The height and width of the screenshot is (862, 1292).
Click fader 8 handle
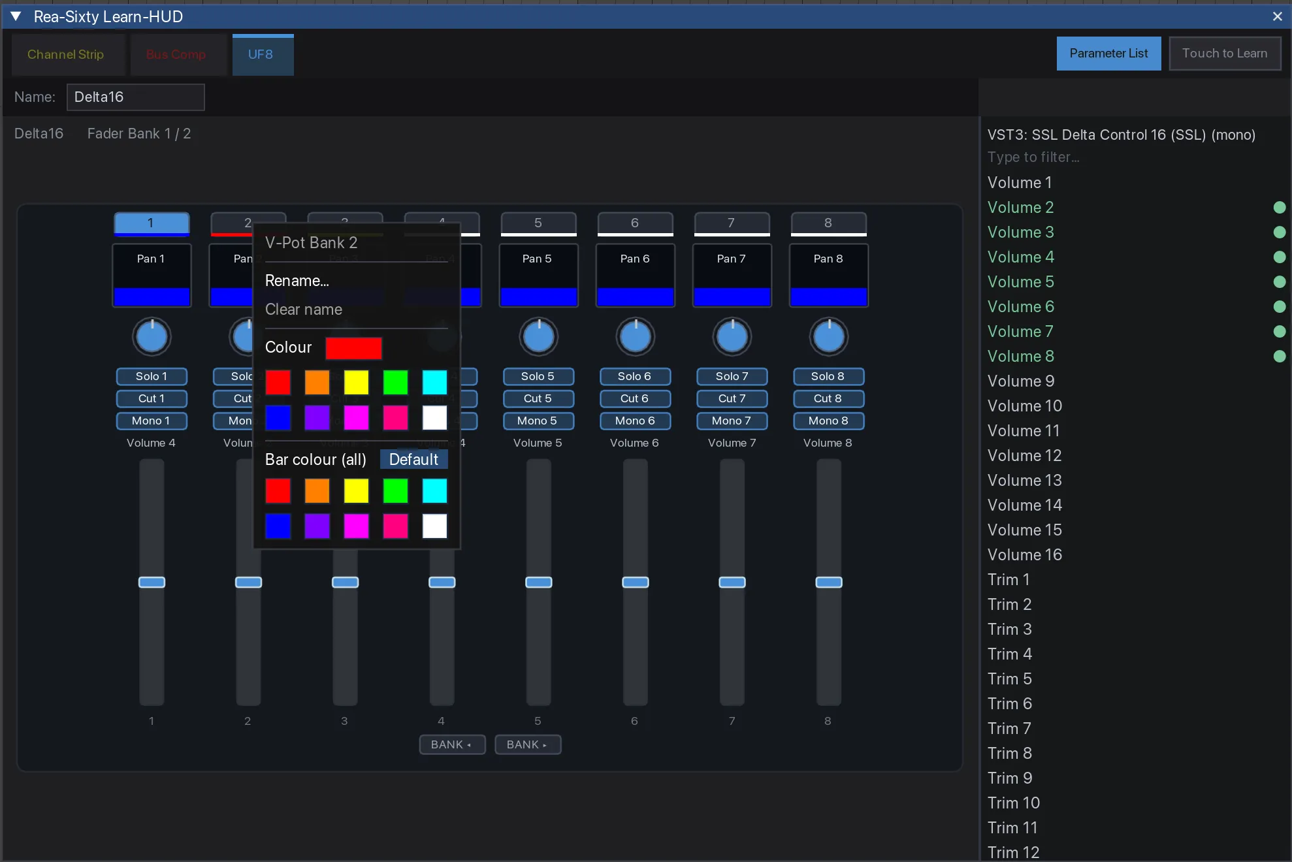pos(828,583)
